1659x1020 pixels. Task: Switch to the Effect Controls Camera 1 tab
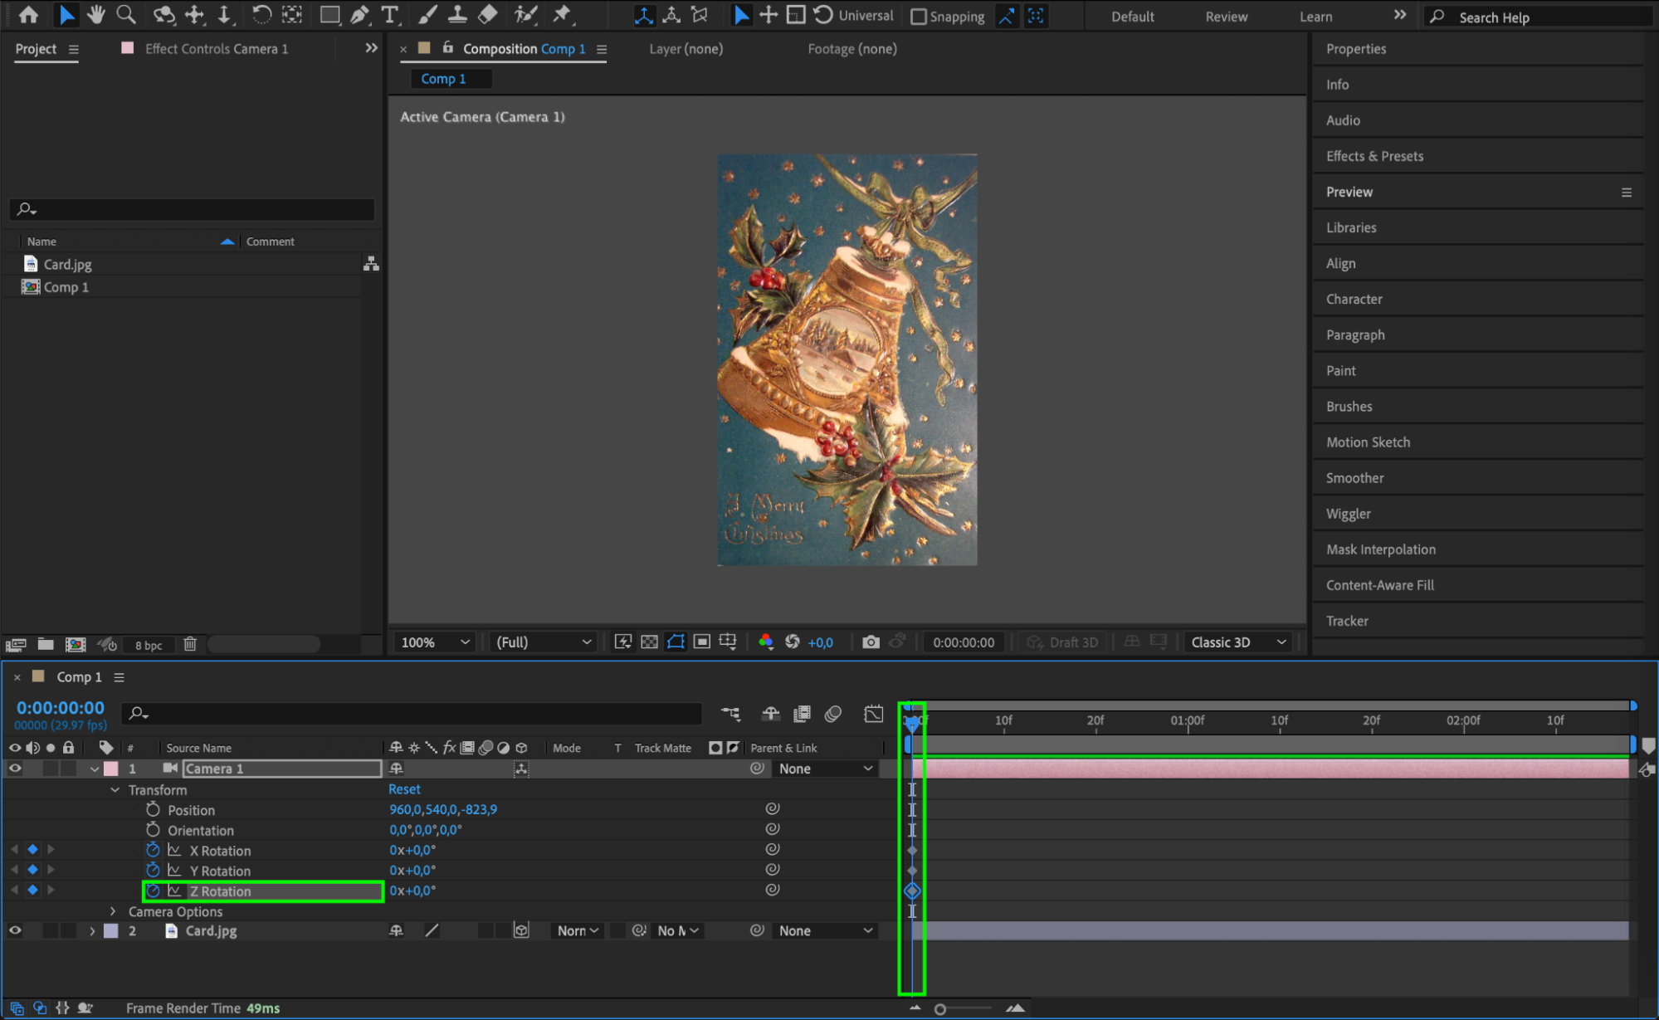(216, 49)
